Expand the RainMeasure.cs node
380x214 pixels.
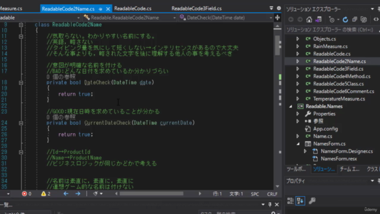point(297,46)
